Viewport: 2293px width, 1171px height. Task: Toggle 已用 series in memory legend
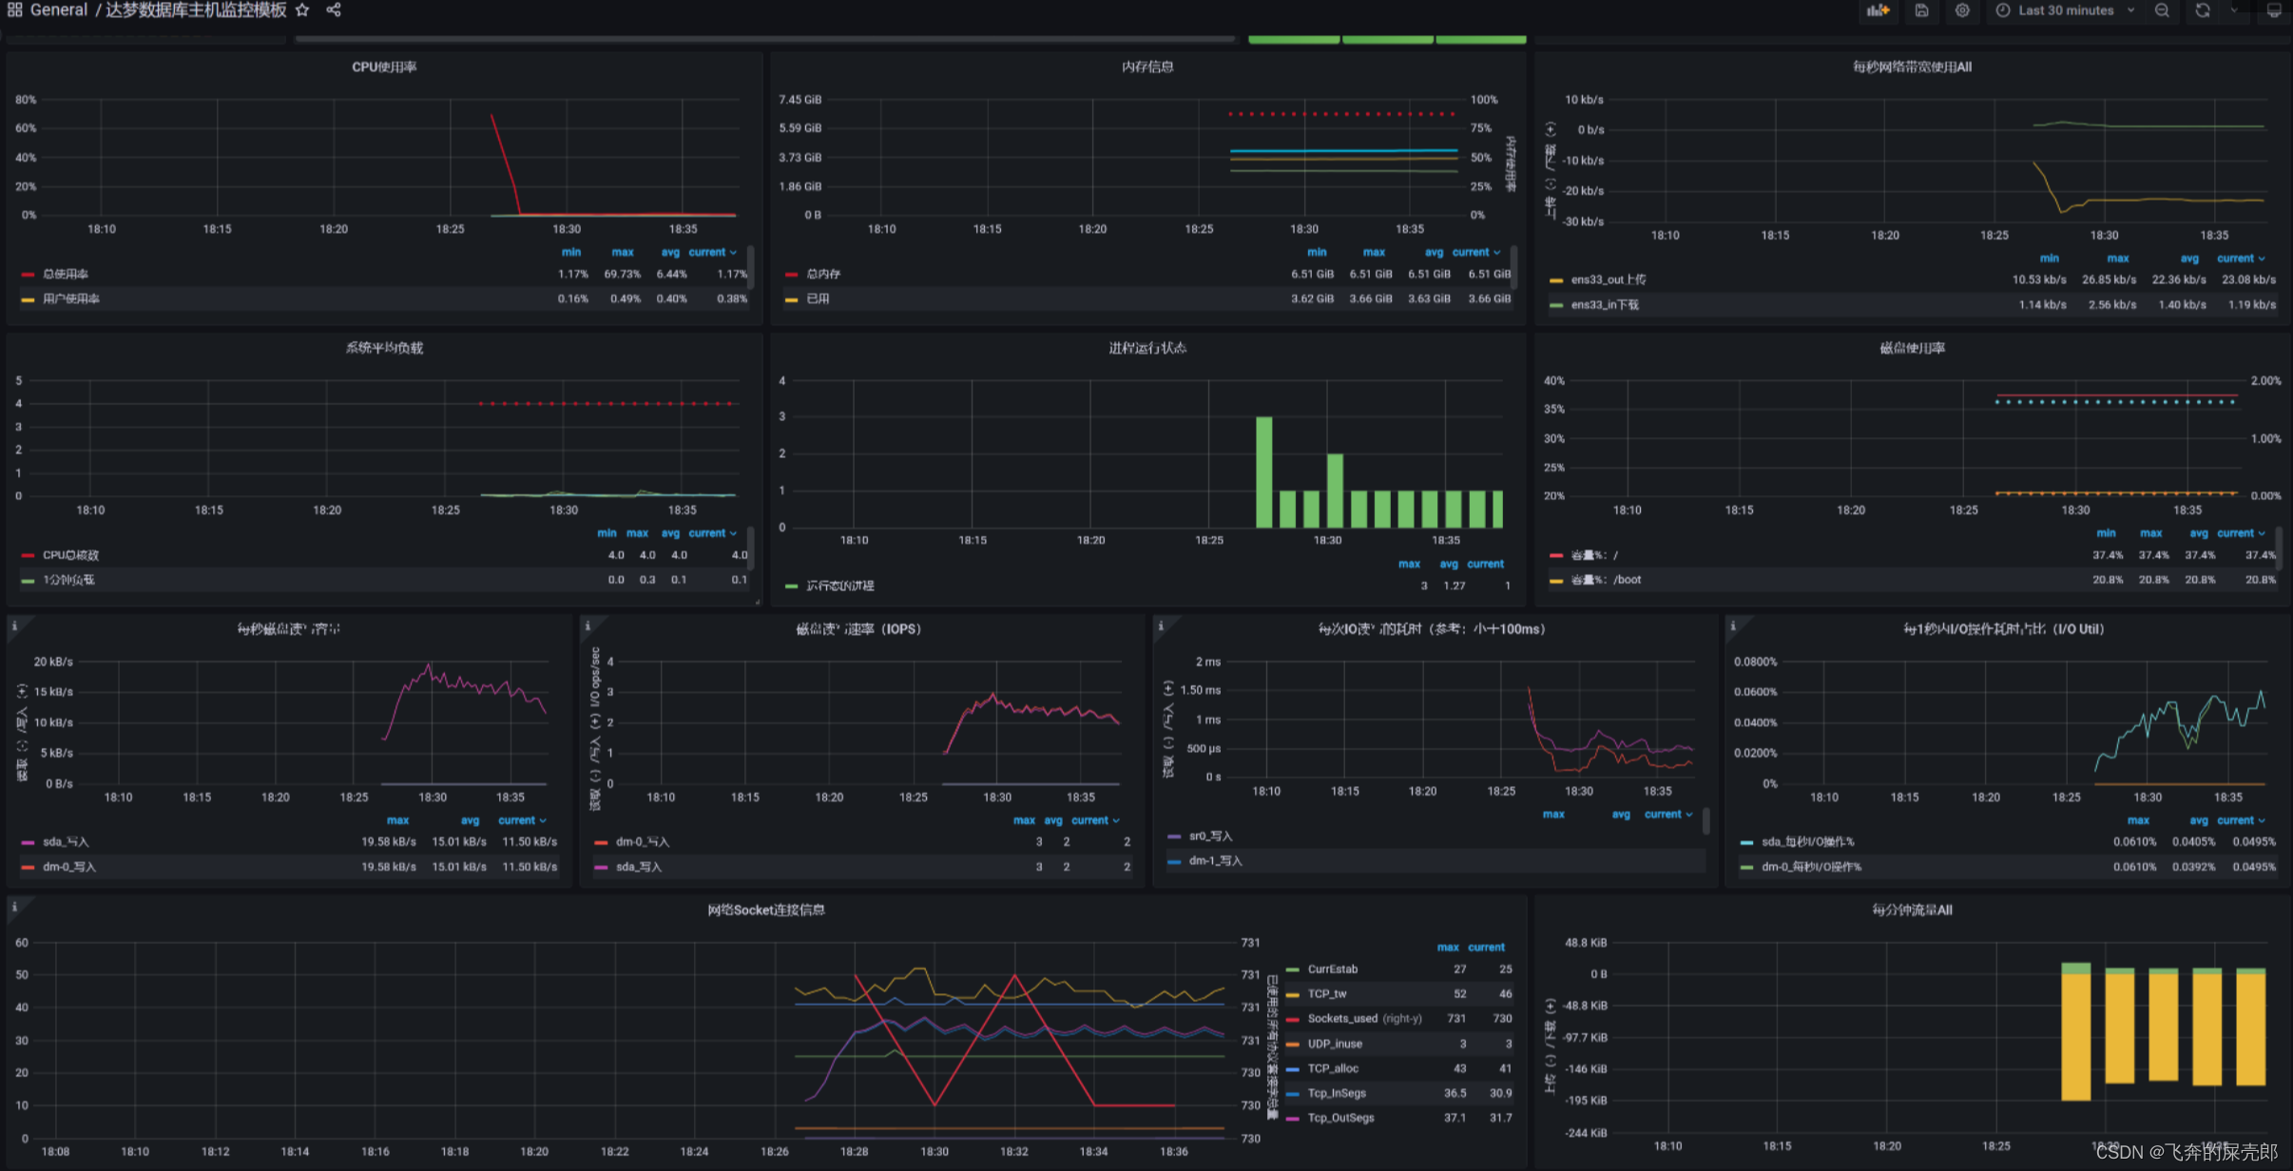[x=818, y=298]
